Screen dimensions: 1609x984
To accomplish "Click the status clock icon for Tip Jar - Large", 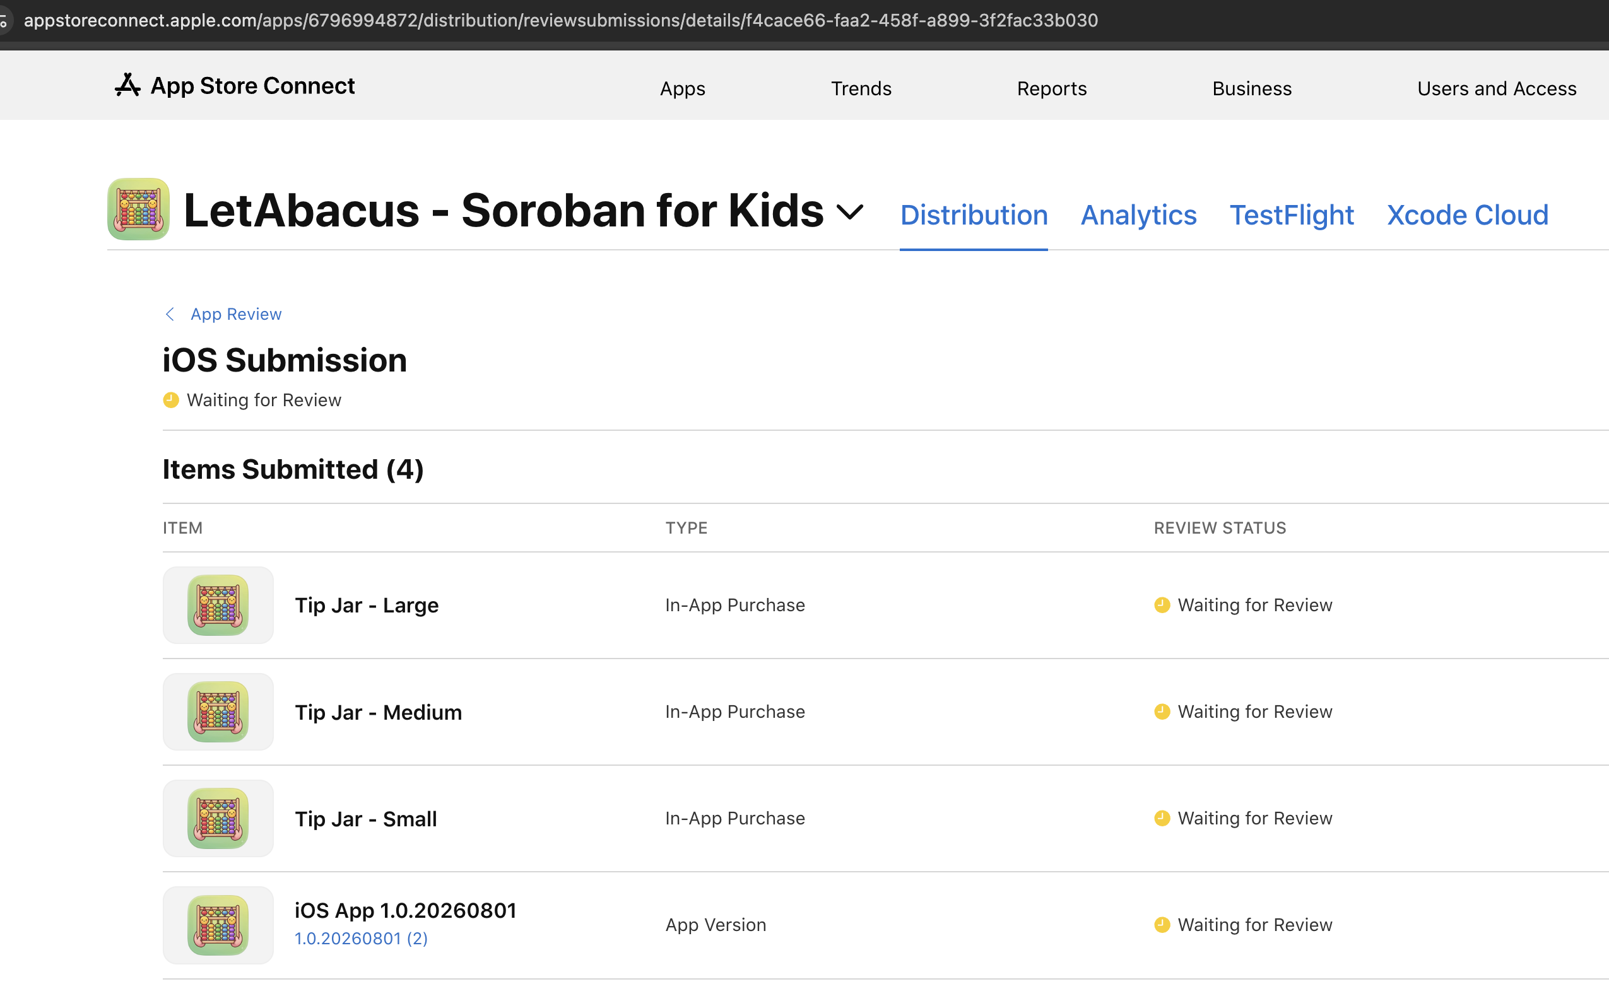I will (x=1162, y=605).
